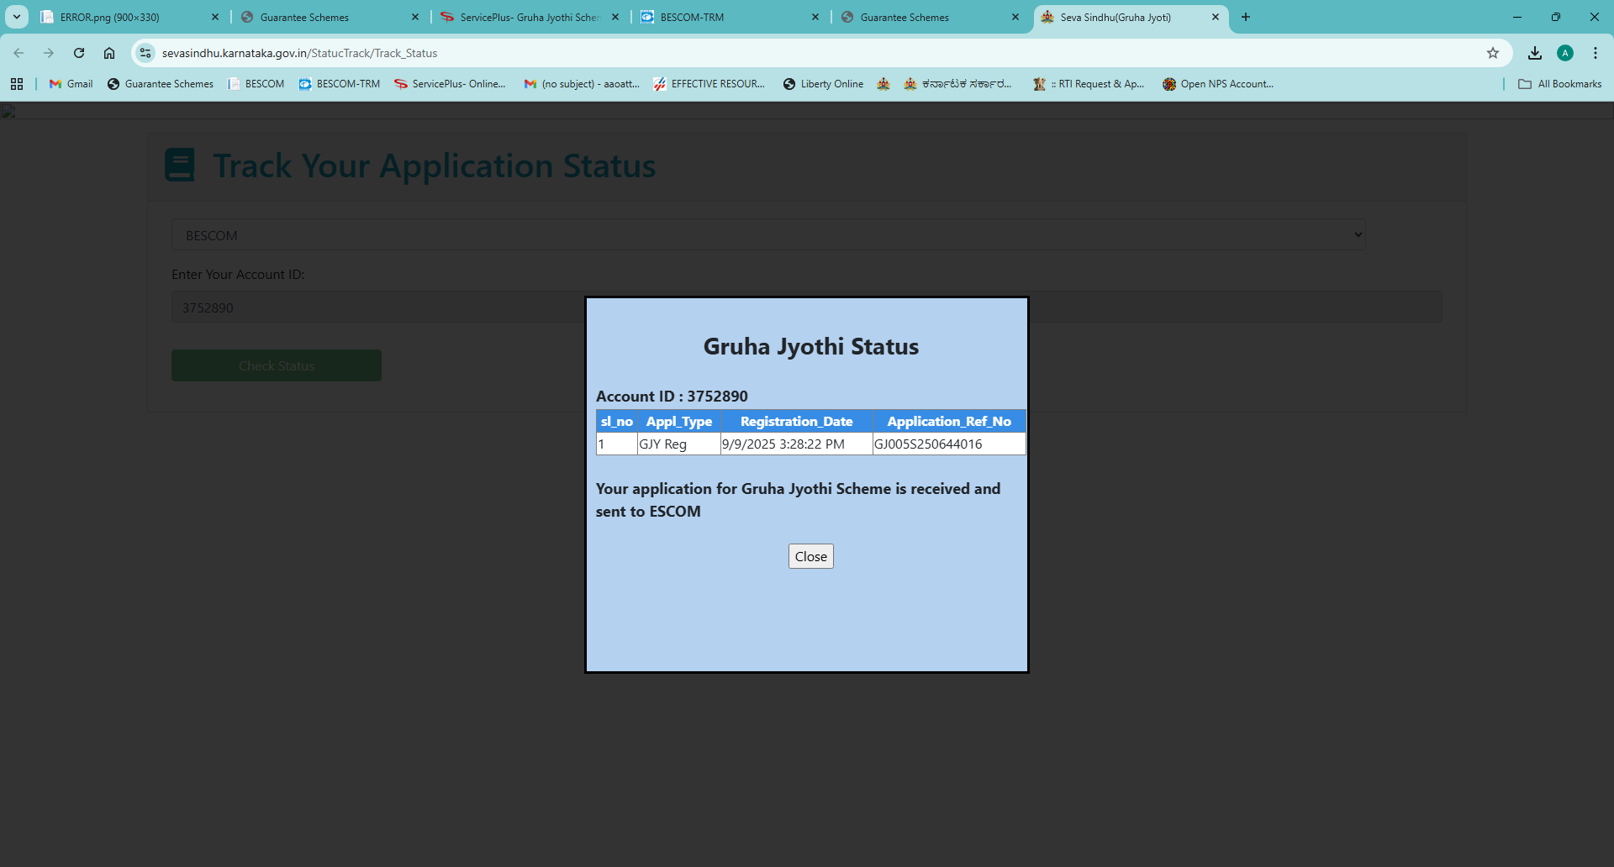Screen dimensions: 1614x867
Task: Open Chrome three-dot menu
Action: coord(1596,53)
